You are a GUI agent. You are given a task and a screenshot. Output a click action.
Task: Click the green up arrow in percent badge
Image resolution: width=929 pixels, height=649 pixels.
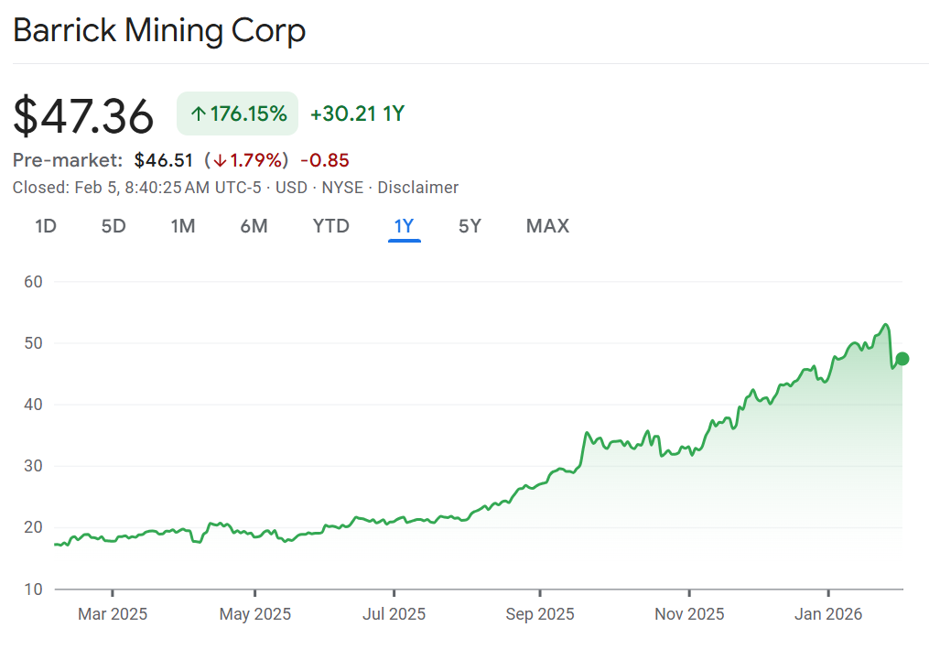click(x=198, y=114)
